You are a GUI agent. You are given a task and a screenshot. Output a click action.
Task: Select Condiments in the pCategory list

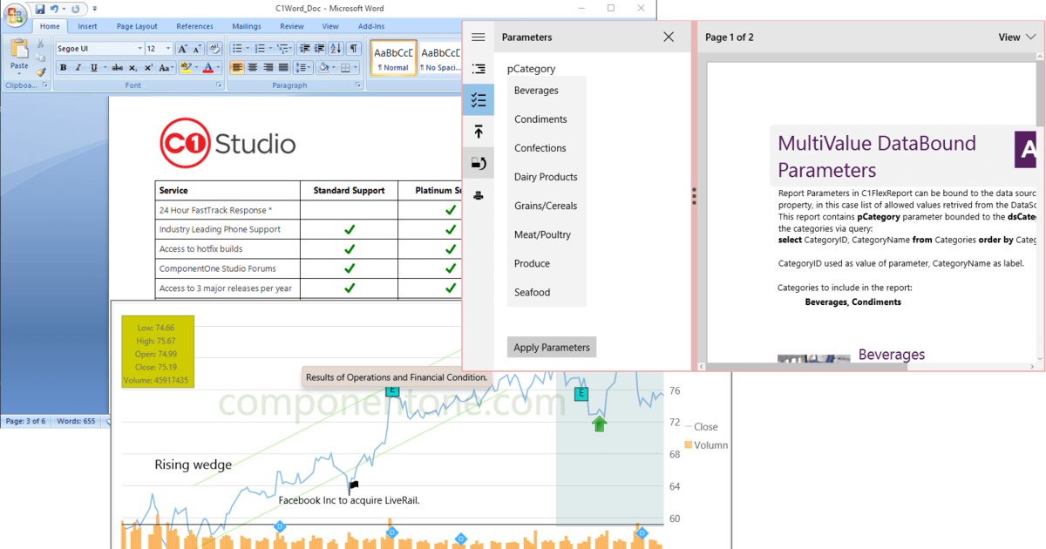click(x=547, y=119)
